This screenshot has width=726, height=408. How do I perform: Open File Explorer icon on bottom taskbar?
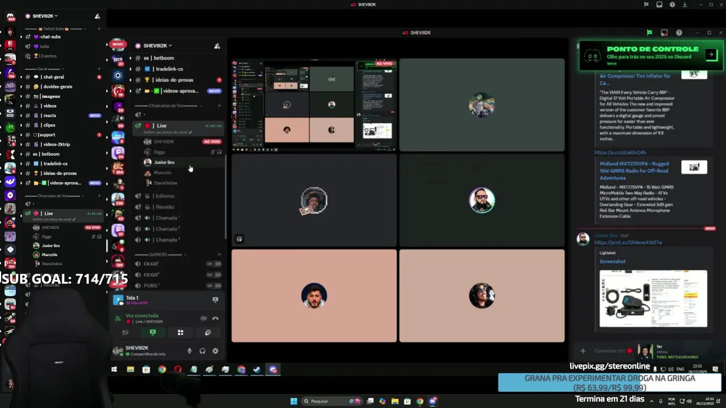click(395, 401)
